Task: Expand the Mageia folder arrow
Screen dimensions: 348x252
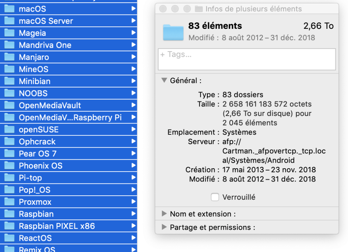Action: (x=133, y=33)
